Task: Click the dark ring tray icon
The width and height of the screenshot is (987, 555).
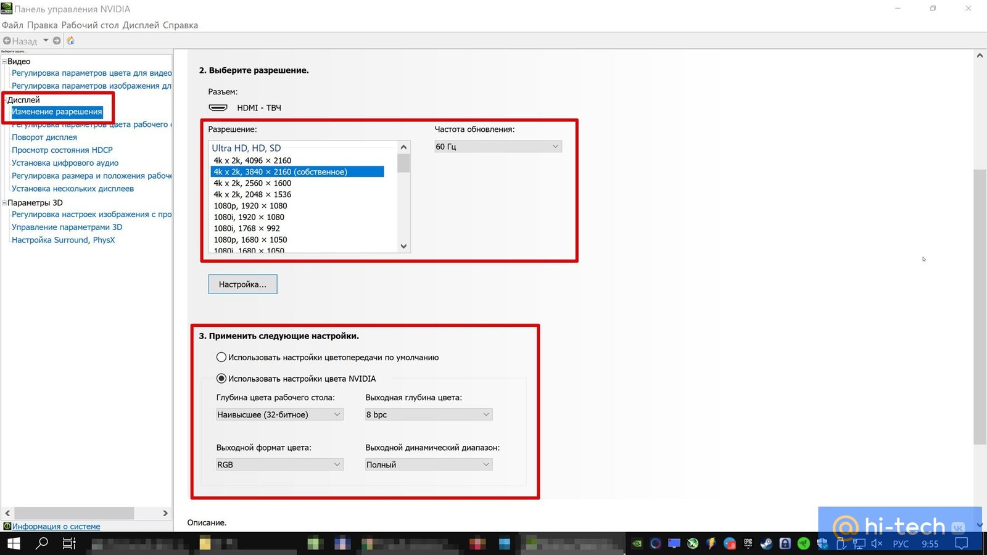Action: [656, 543]
